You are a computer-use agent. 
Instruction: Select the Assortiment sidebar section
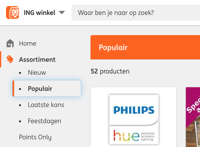coord(37,59)
